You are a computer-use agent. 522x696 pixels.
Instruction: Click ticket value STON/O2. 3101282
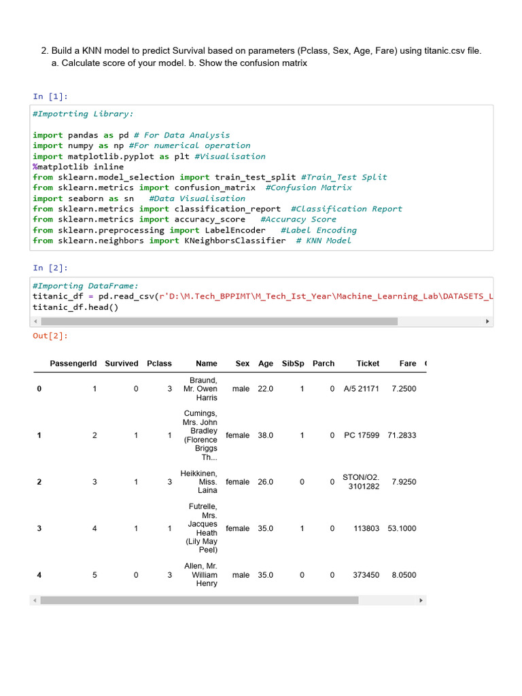[361, 482]
